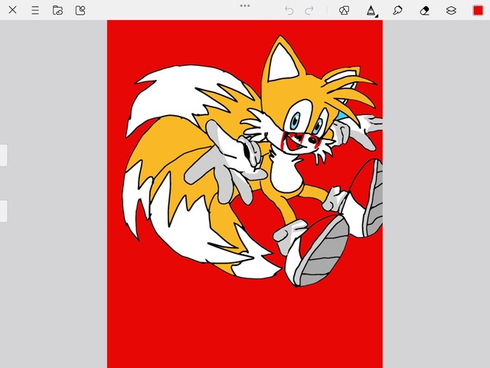Select the smudge/fill tool icon
Viewport: 490px width, 368px height.
(x=397, y=10)
